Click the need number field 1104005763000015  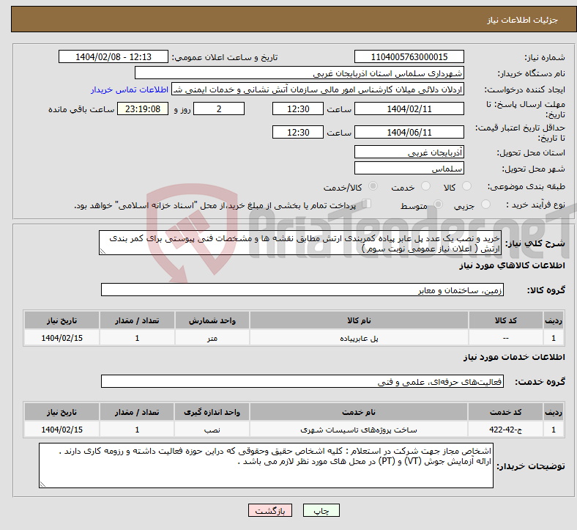tap(409, 56)
